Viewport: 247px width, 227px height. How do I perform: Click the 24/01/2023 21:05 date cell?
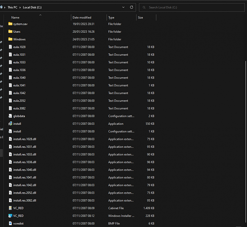[x=84, y=39]
